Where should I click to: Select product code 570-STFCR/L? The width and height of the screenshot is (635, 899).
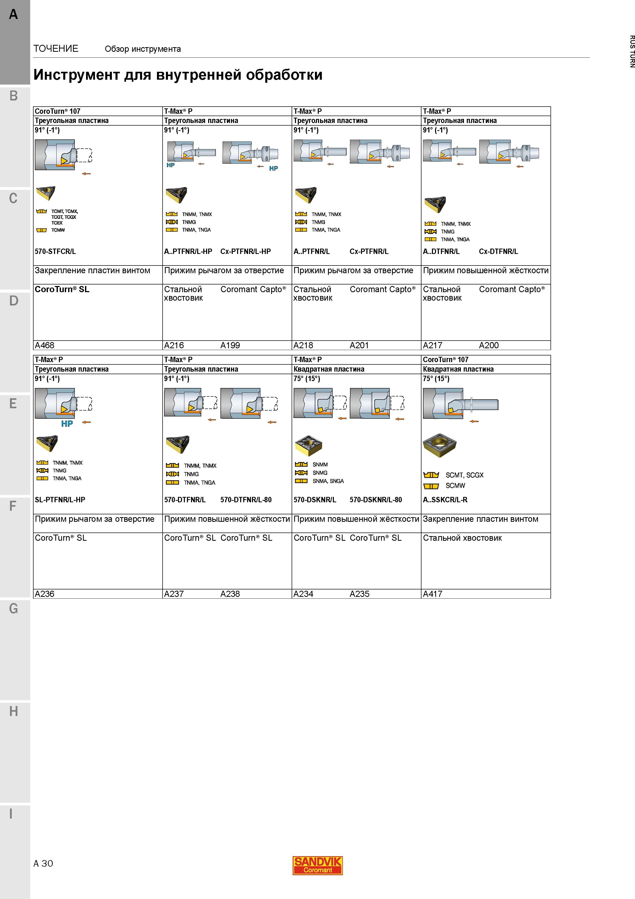tap(55, 251)
